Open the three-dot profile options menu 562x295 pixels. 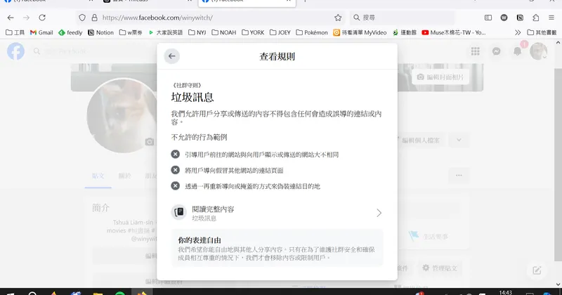tap(459, 176)
